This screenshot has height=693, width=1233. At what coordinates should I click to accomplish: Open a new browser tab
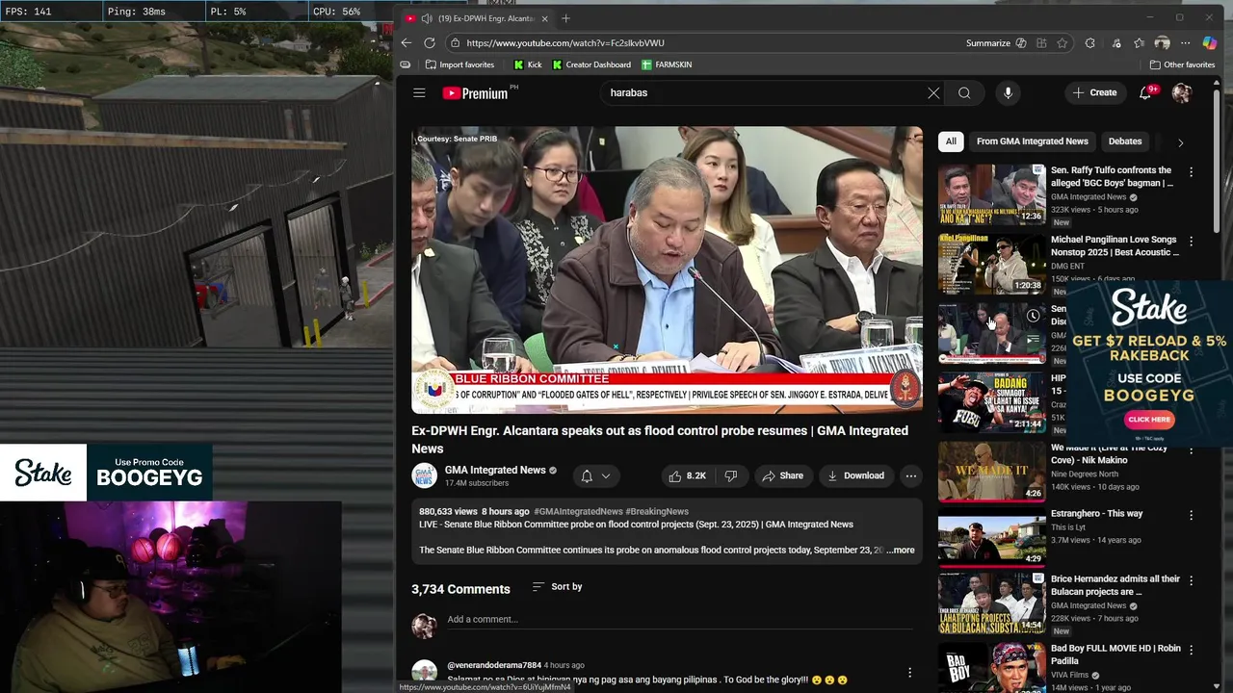point(565,18)
